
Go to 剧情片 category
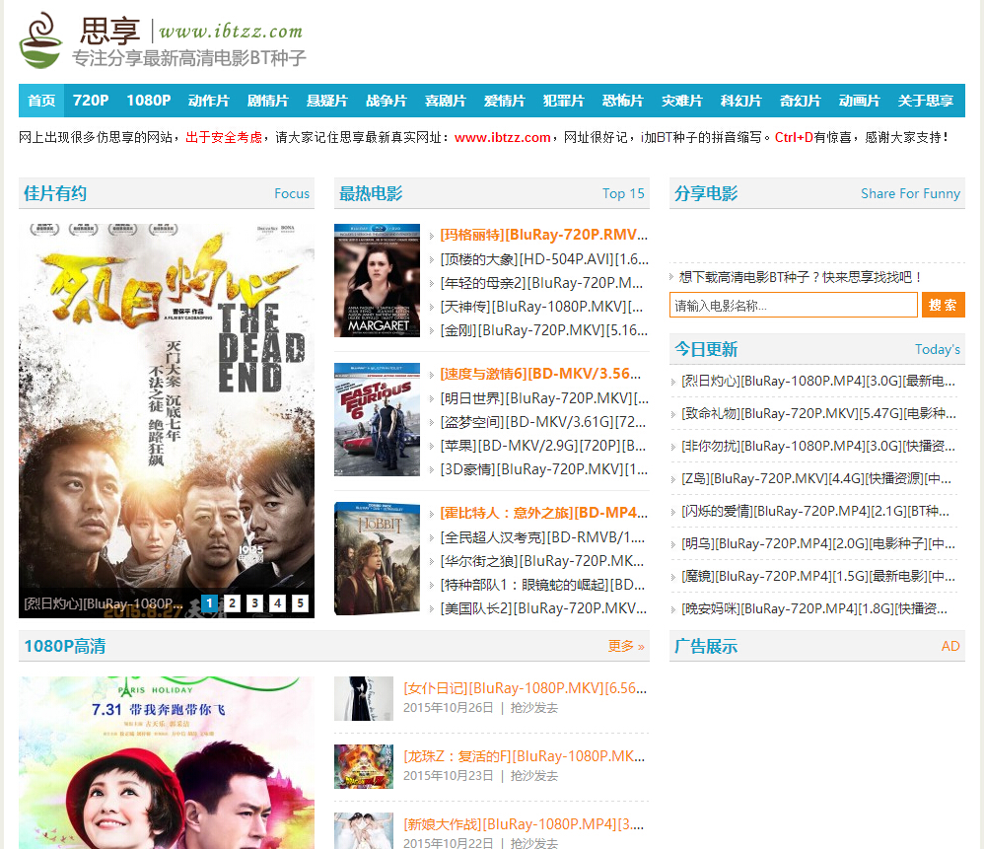coord(267,101)
